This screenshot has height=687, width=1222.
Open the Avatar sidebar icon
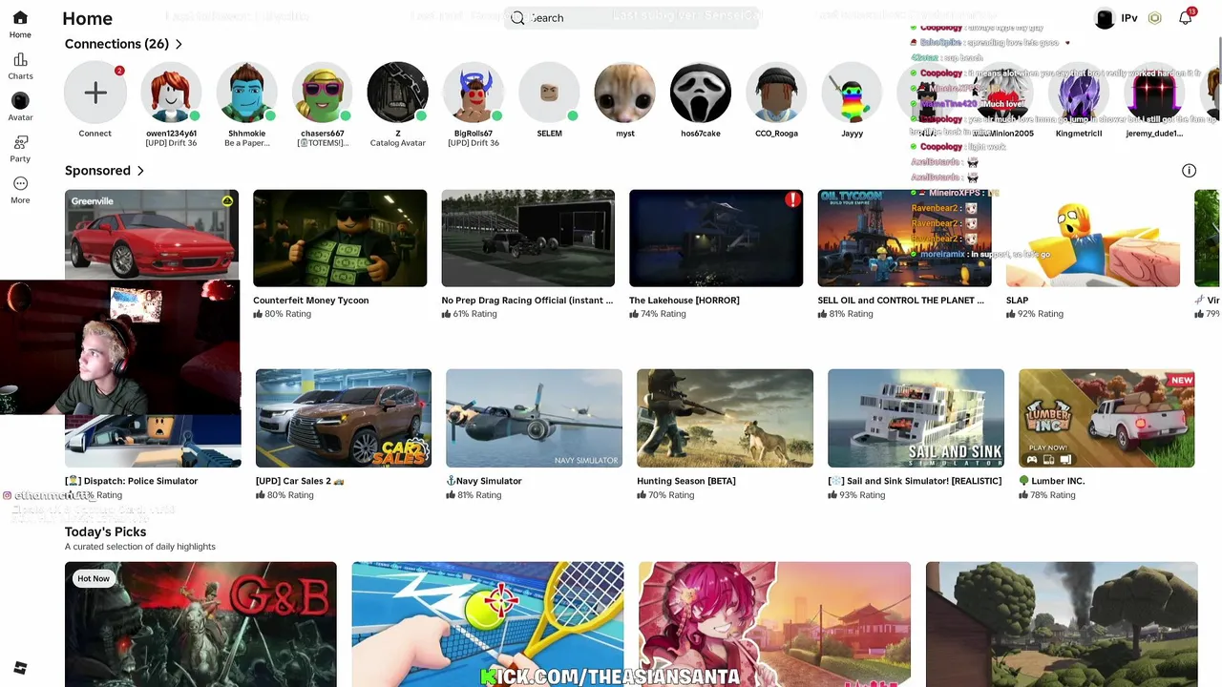20,101
